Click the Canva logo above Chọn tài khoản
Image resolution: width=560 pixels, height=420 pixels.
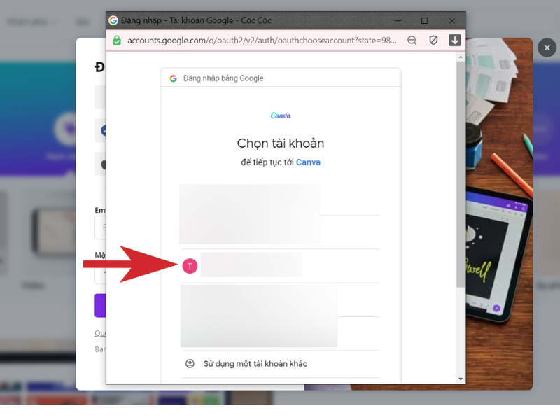click(x=280, y=115)
